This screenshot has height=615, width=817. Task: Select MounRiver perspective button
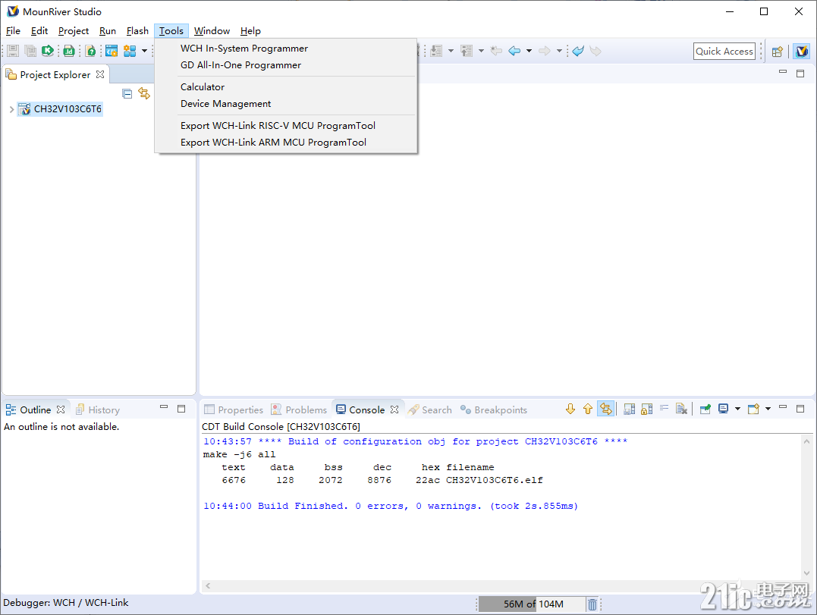tap(801, 51)
